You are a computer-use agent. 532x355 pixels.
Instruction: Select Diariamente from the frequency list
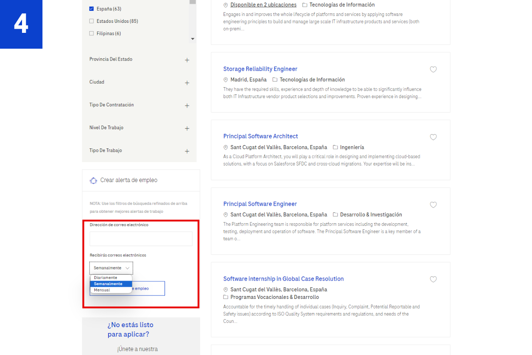pos(111,278)
